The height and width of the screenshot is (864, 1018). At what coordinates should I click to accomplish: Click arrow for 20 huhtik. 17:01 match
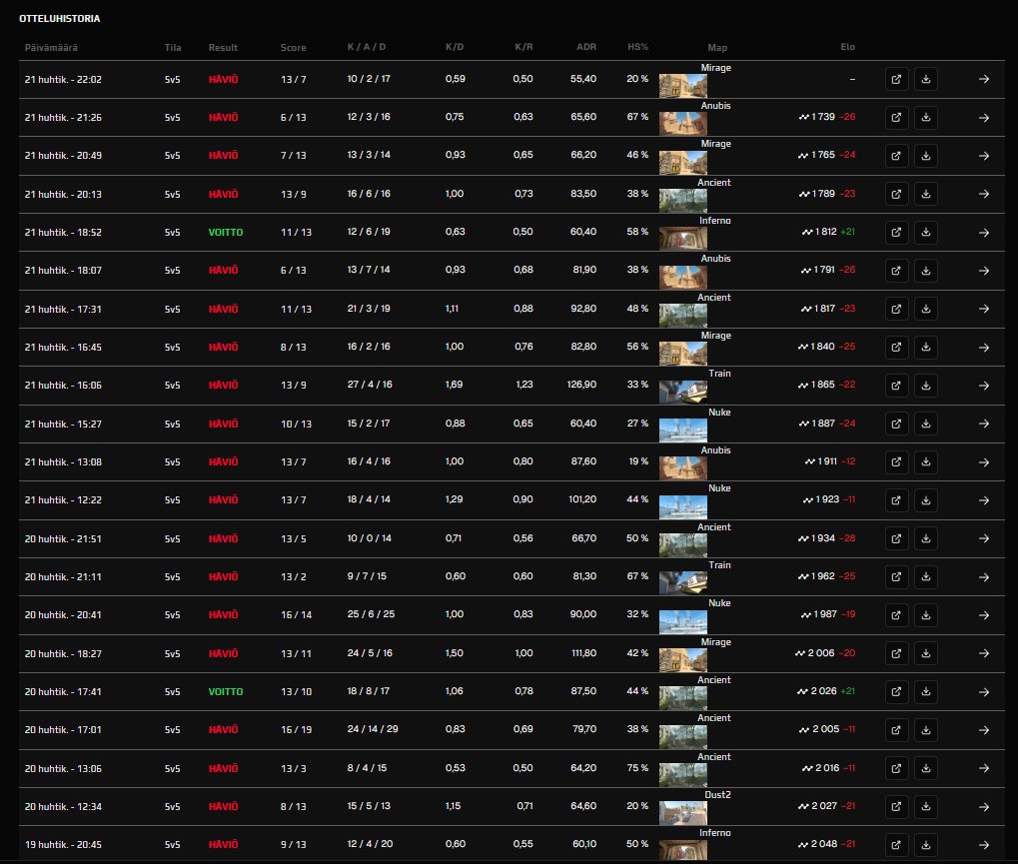(x=984, y=730)
